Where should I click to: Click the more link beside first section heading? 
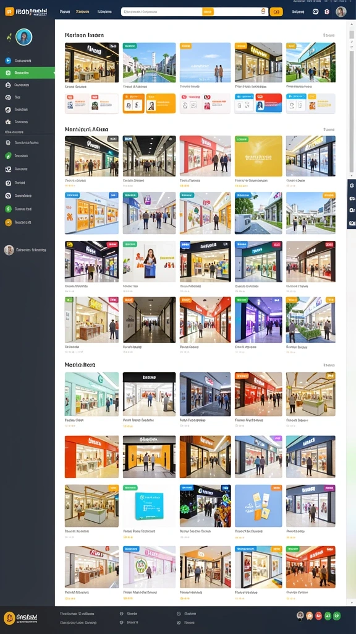329,35
